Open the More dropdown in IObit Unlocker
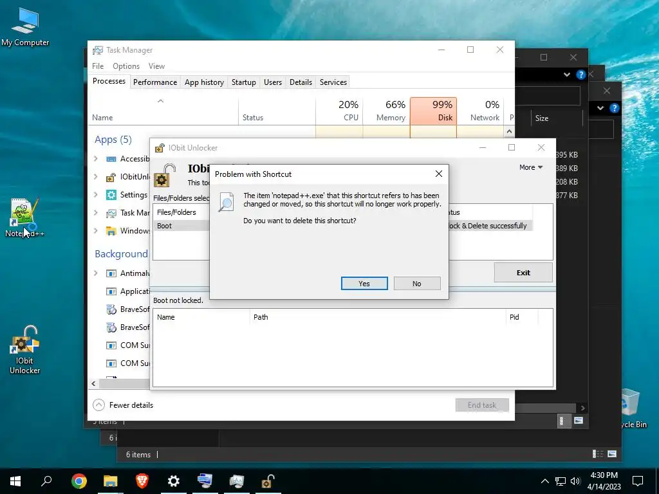The width and height of the screenshot is (659, 494). (x=531, y=167)
